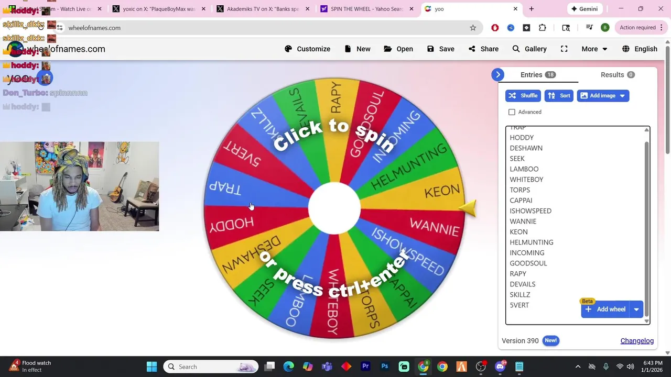This screenshot has width=671, height=377.
Task: Switch to SPIN THE WHEEL Yahoo tab
Action: click(x=367, y=9)
